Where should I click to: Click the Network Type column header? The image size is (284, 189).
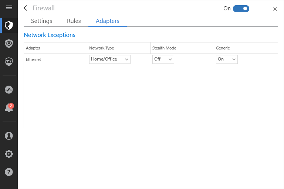101,48
